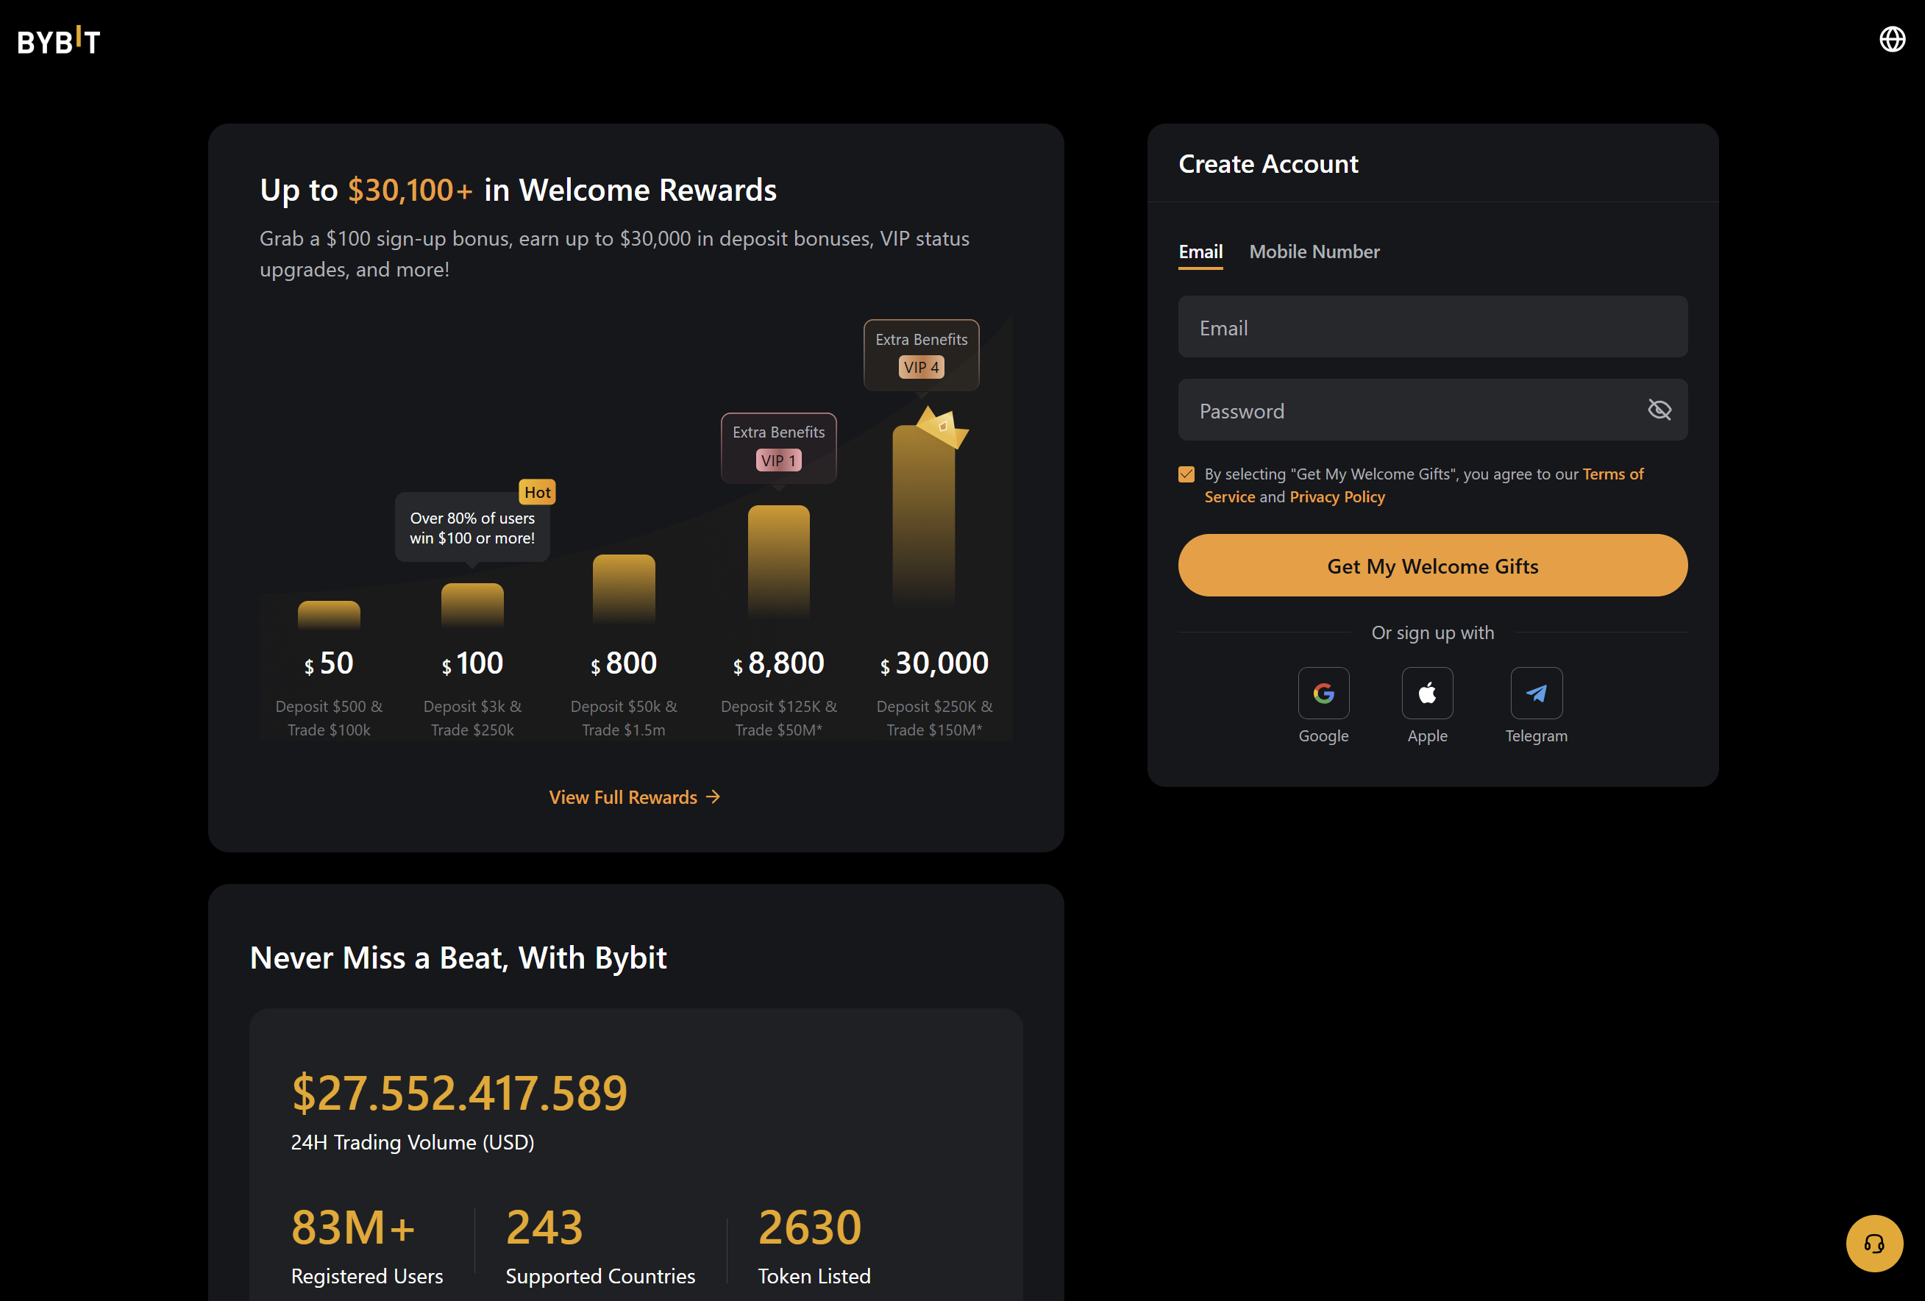This screenshot has width=1925, height=1301.
Task: Toggle password visibility eye icon
Action: tap(1659, 410)
